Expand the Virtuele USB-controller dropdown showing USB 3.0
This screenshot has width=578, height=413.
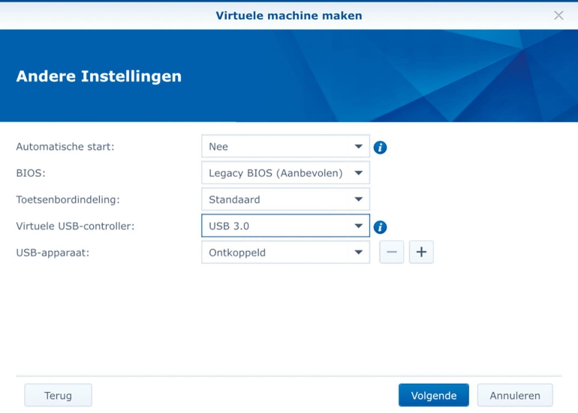(x=285, y=226)
